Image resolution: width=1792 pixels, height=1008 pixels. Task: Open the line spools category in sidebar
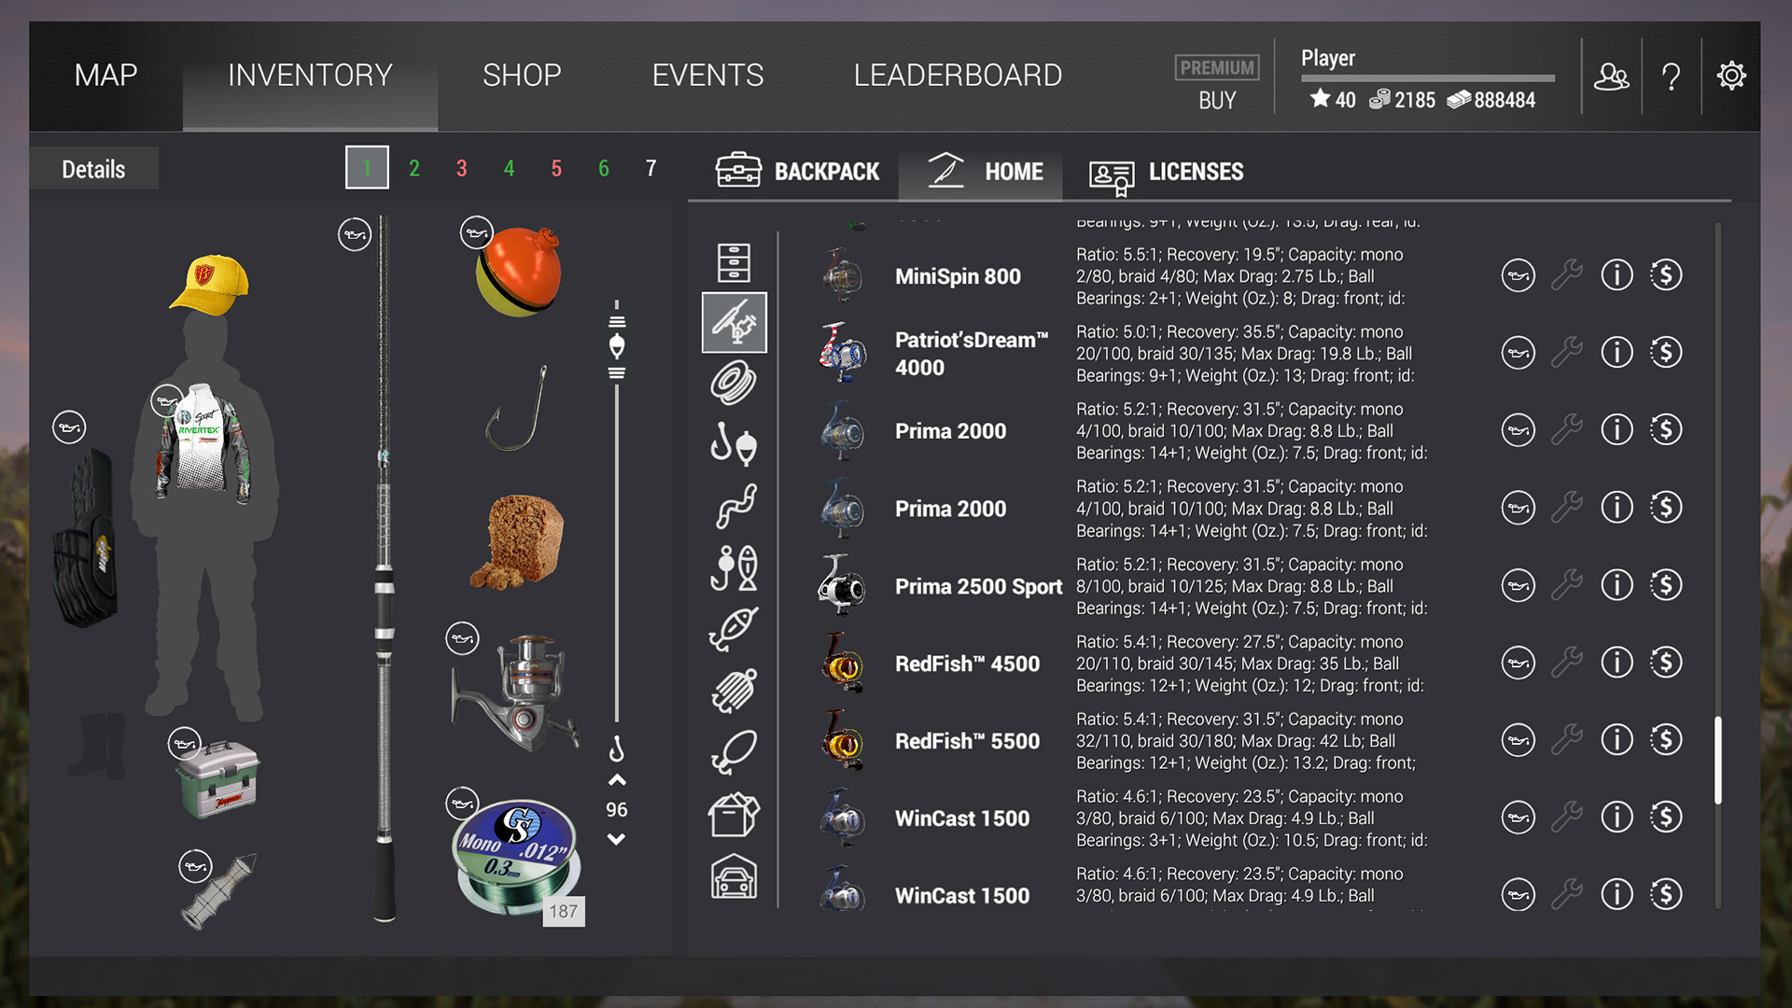[735, 383]
